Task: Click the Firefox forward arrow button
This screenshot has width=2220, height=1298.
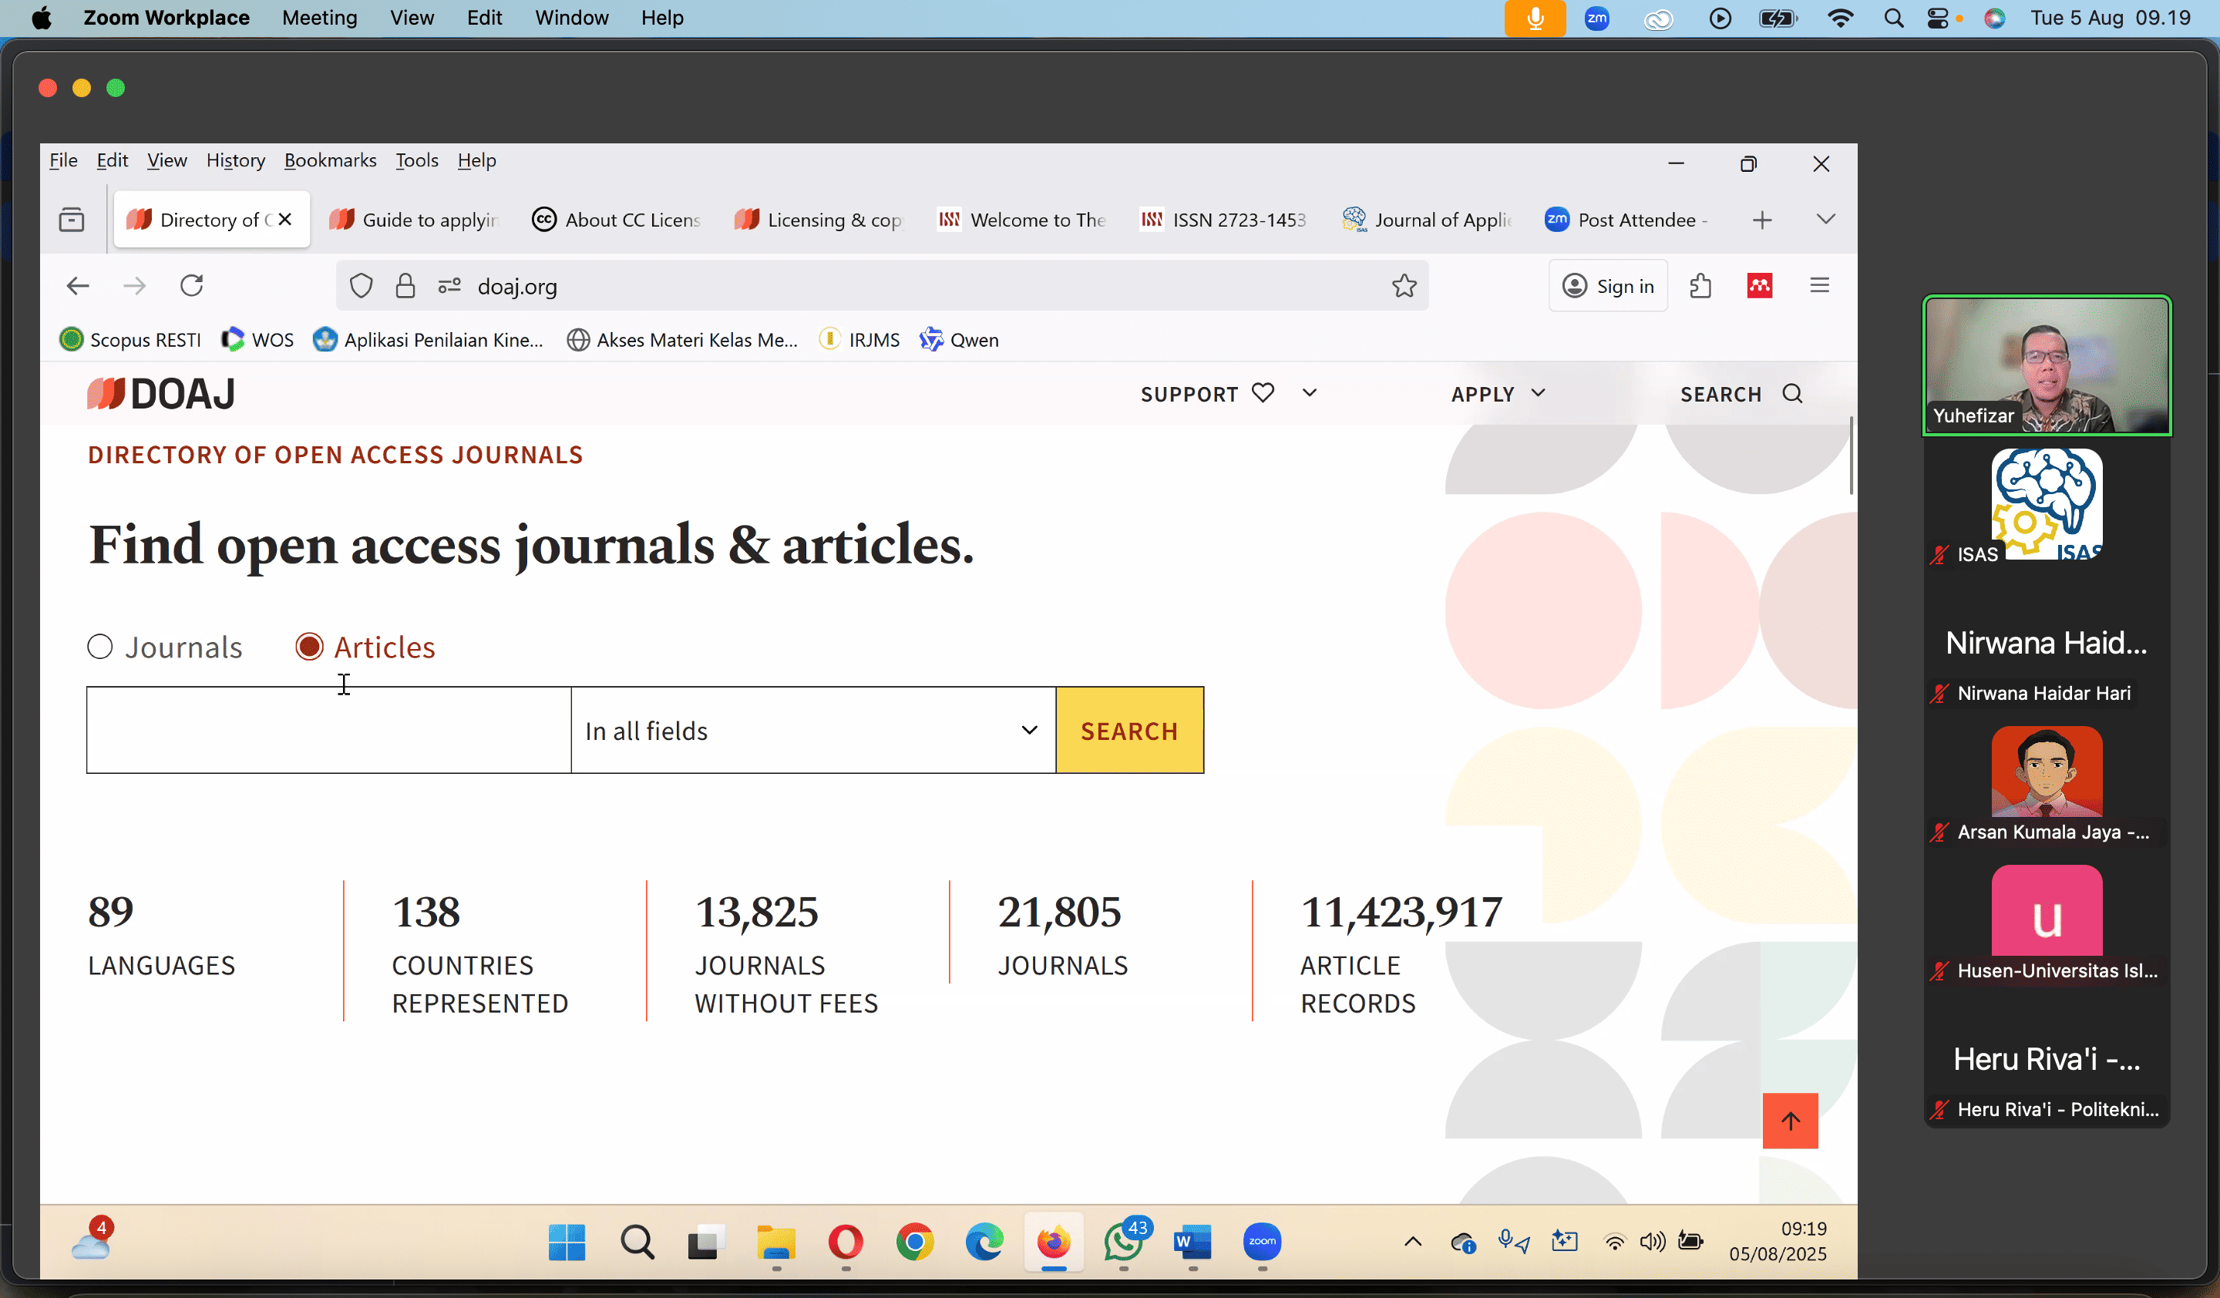Action: tap(134, 286)
